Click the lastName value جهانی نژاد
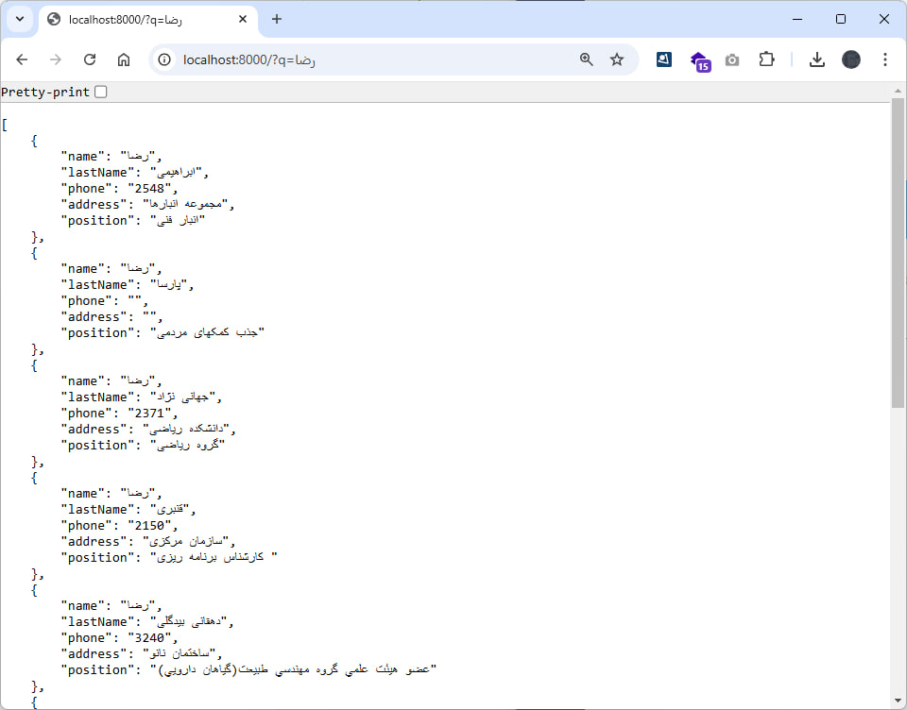This screenshot has width=907, height=710. coord(182,397)
